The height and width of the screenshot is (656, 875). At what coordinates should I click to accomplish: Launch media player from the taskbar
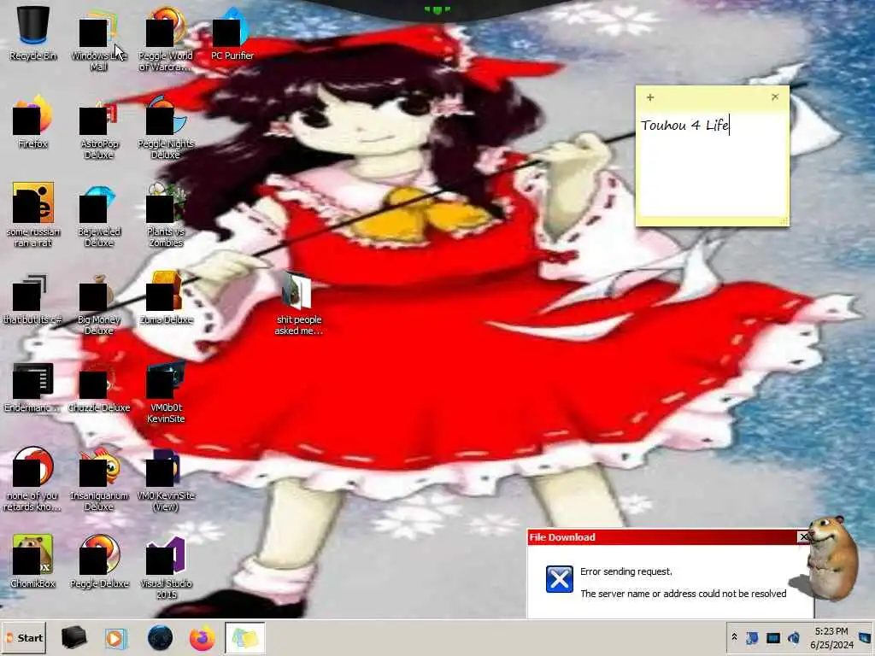tap(116, 638)
